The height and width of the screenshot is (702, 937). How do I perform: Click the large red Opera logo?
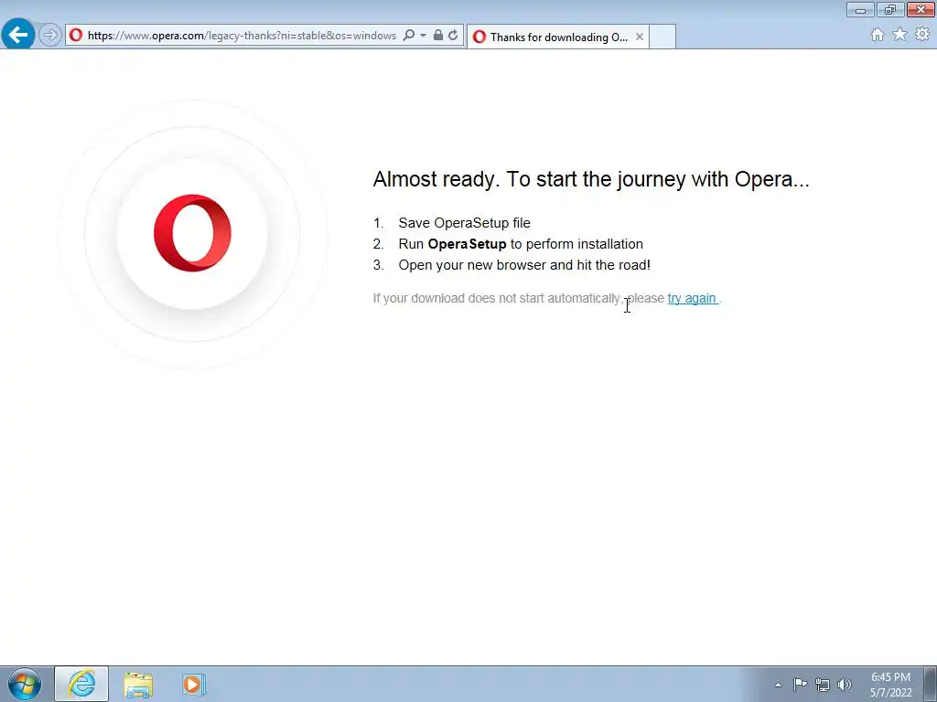click(192, 233)
